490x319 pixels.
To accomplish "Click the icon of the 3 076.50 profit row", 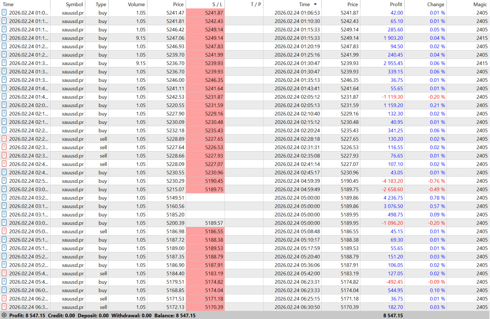I will (x=4, y=206).
